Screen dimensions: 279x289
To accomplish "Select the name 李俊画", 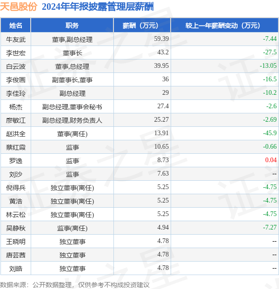I will (16, 80).
